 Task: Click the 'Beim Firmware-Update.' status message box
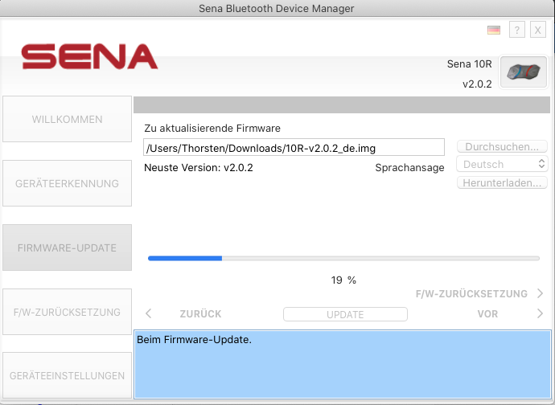[343, 364]
